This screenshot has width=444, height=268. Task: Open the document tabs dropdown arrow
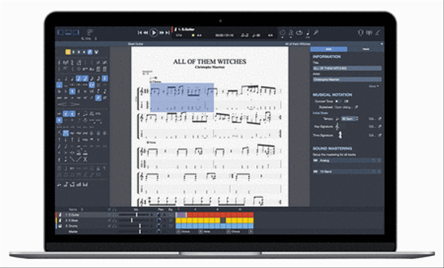click(x=382, y=44)
